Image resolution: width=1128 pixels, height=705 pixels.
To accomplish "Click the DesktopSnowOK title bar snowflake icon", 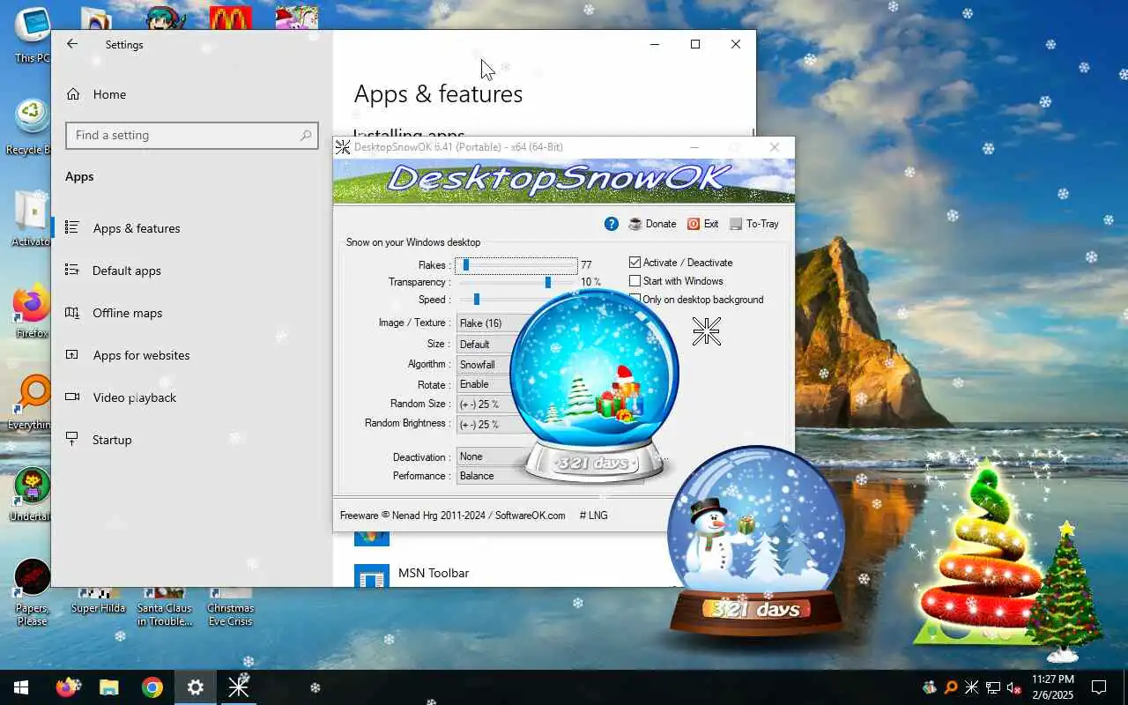I will click(x=343, y=147).
